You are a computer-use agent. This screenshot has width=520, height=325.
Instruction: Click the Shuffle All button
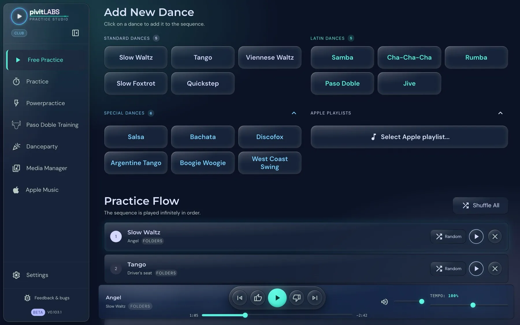[480, 205]
